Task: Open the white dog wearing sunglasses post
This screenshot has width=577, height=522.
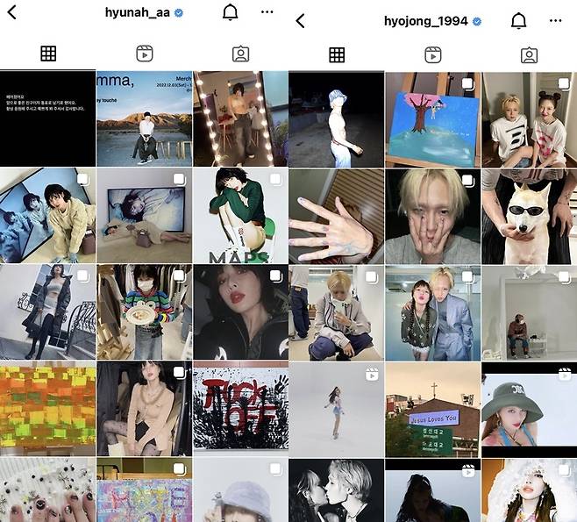Action: tap(529, 216)
